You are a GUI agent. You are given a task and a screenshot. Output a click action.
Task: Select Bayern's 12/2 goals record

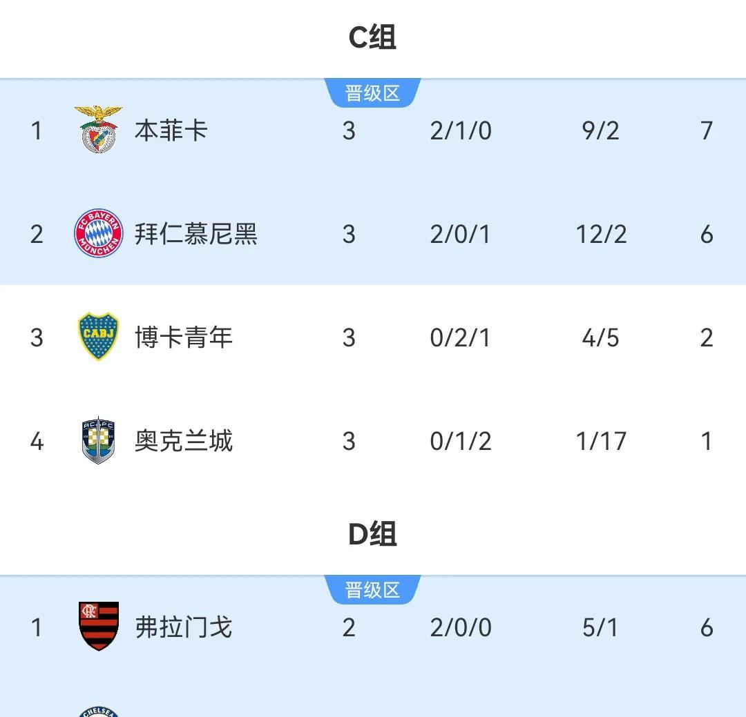[602, 235]
